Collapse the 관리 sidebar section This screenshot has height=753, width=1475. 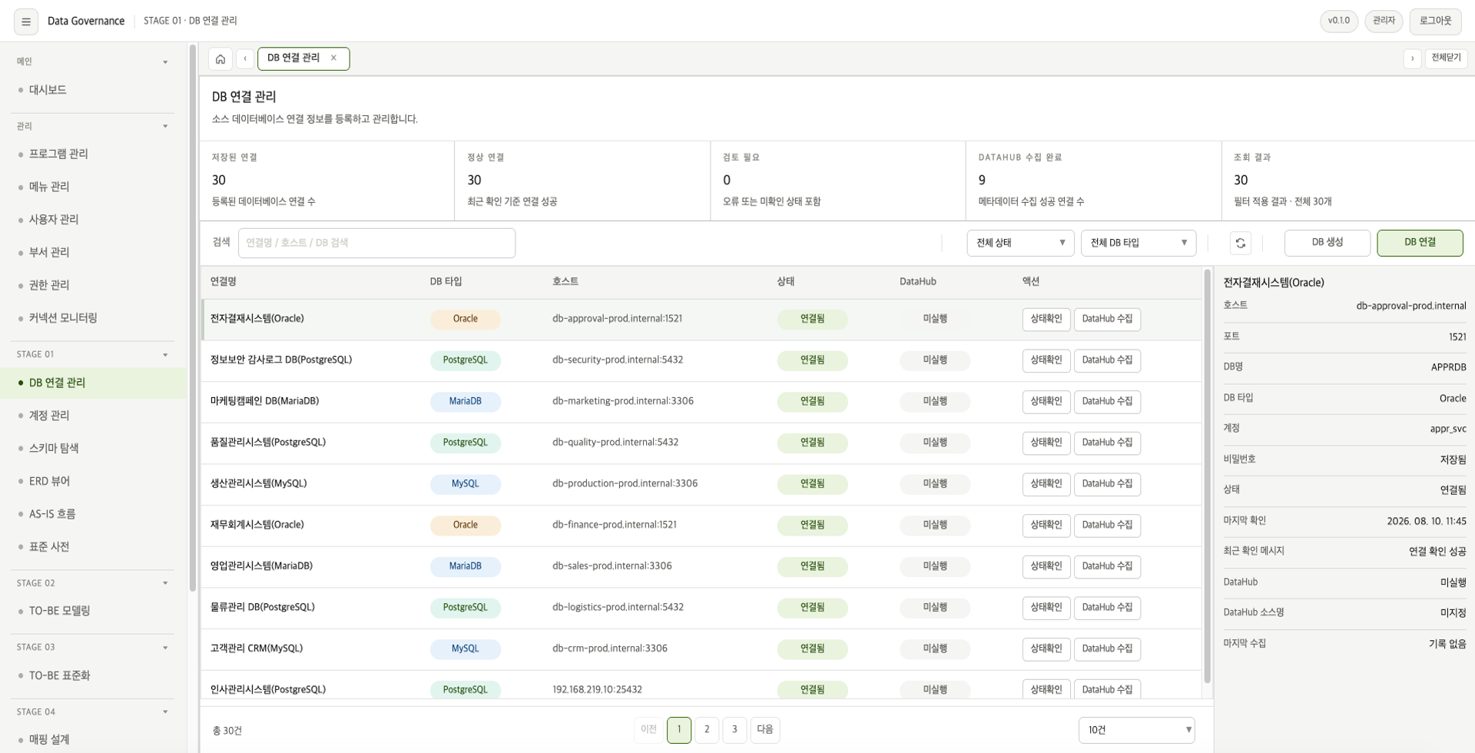coord(165,126)
